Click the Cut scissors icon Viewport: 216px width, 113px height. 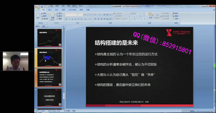click(42, 13)
